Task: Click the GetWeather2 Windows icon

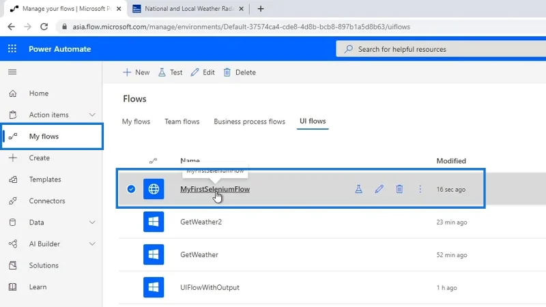Action: tap(154, 222)
